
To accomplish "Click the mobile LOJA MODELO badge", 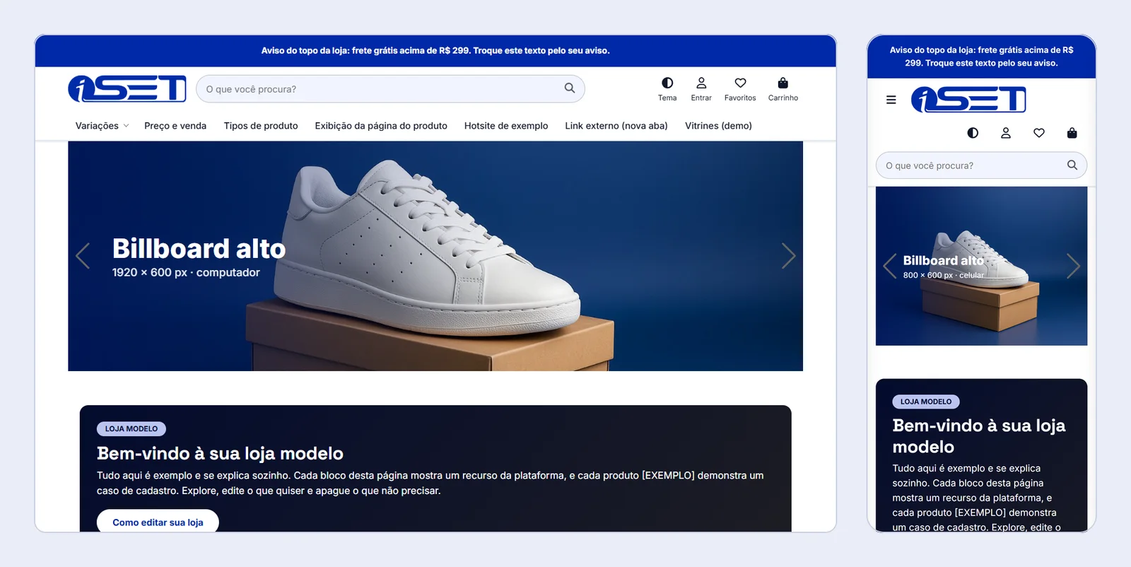I will (926, 402).
